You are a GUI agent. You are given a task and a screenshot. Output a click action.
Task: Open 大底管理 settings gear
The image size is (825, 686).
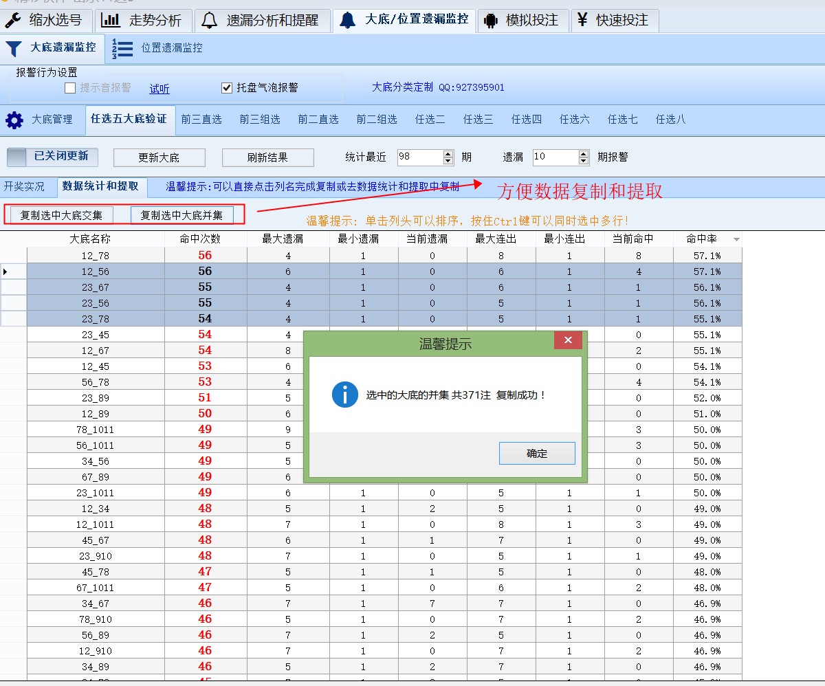click(51, 119)
